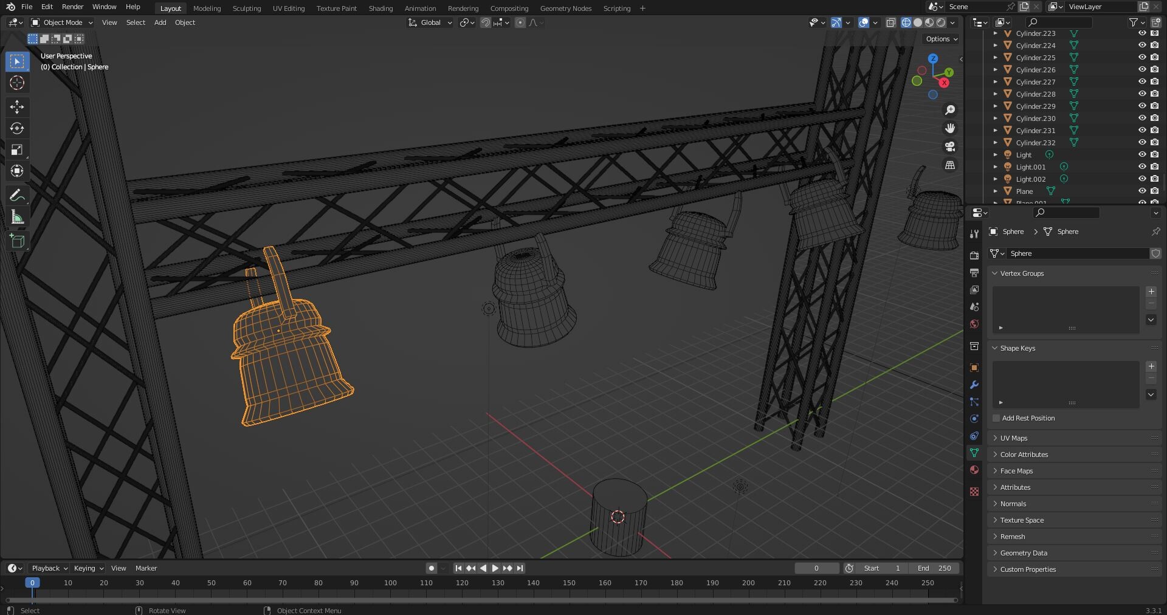Switch to the Shading workspace tab
Viewport: 1167px width, 615px height.
[380, 8]
